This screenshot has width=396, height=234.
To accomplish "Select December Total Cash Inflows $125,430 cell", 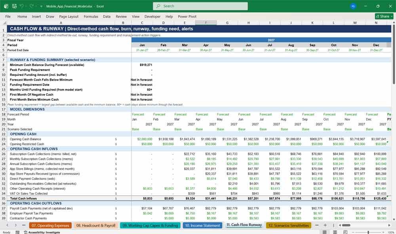I will click(x=376, y=198).
